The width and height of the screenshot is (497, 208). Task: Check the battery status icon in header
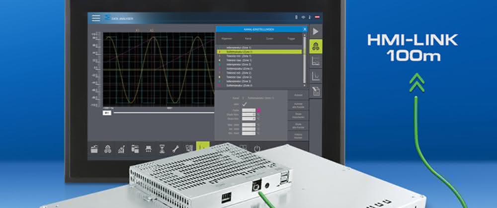(296, 17)
